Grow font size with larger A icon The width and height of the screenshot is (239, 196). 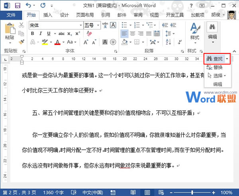coord(86,42)
